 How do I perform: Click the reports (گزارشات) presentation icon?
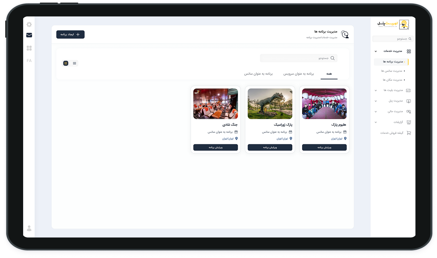409,122
